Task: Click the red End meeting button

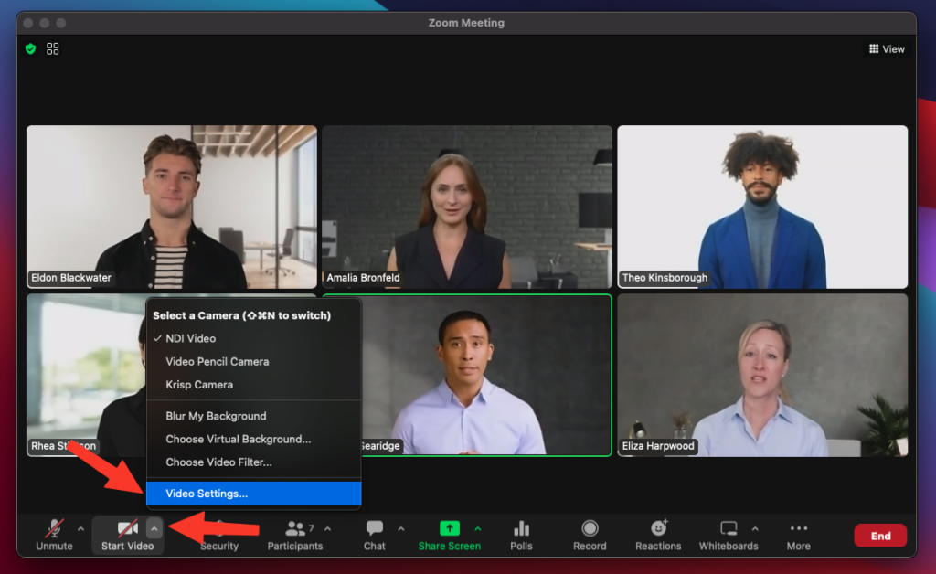Action: tap(880, 536)
